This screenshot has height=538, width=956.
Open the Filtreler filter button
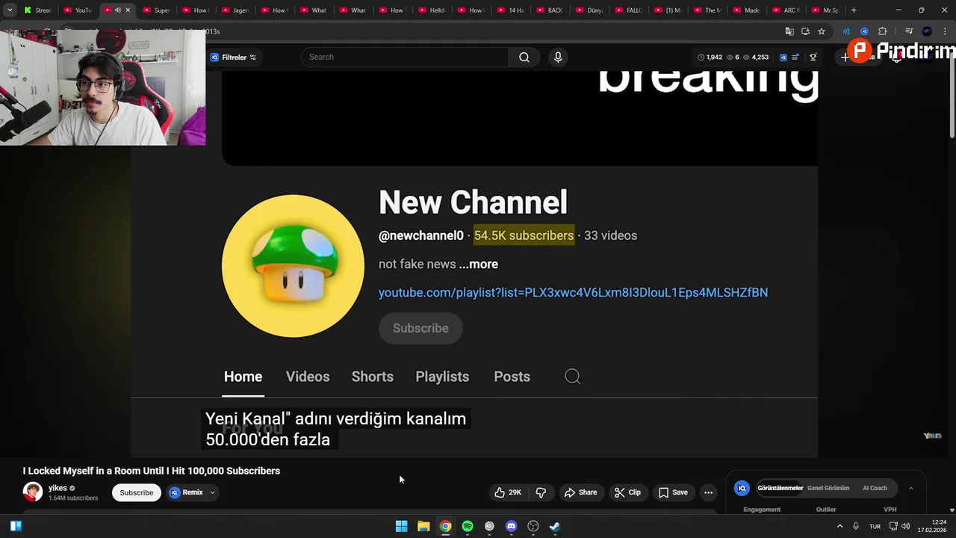(233, 58)
